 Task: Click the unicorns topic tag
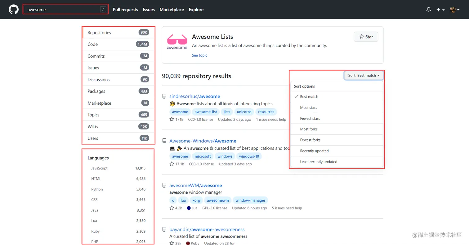[x=244, y=112]
